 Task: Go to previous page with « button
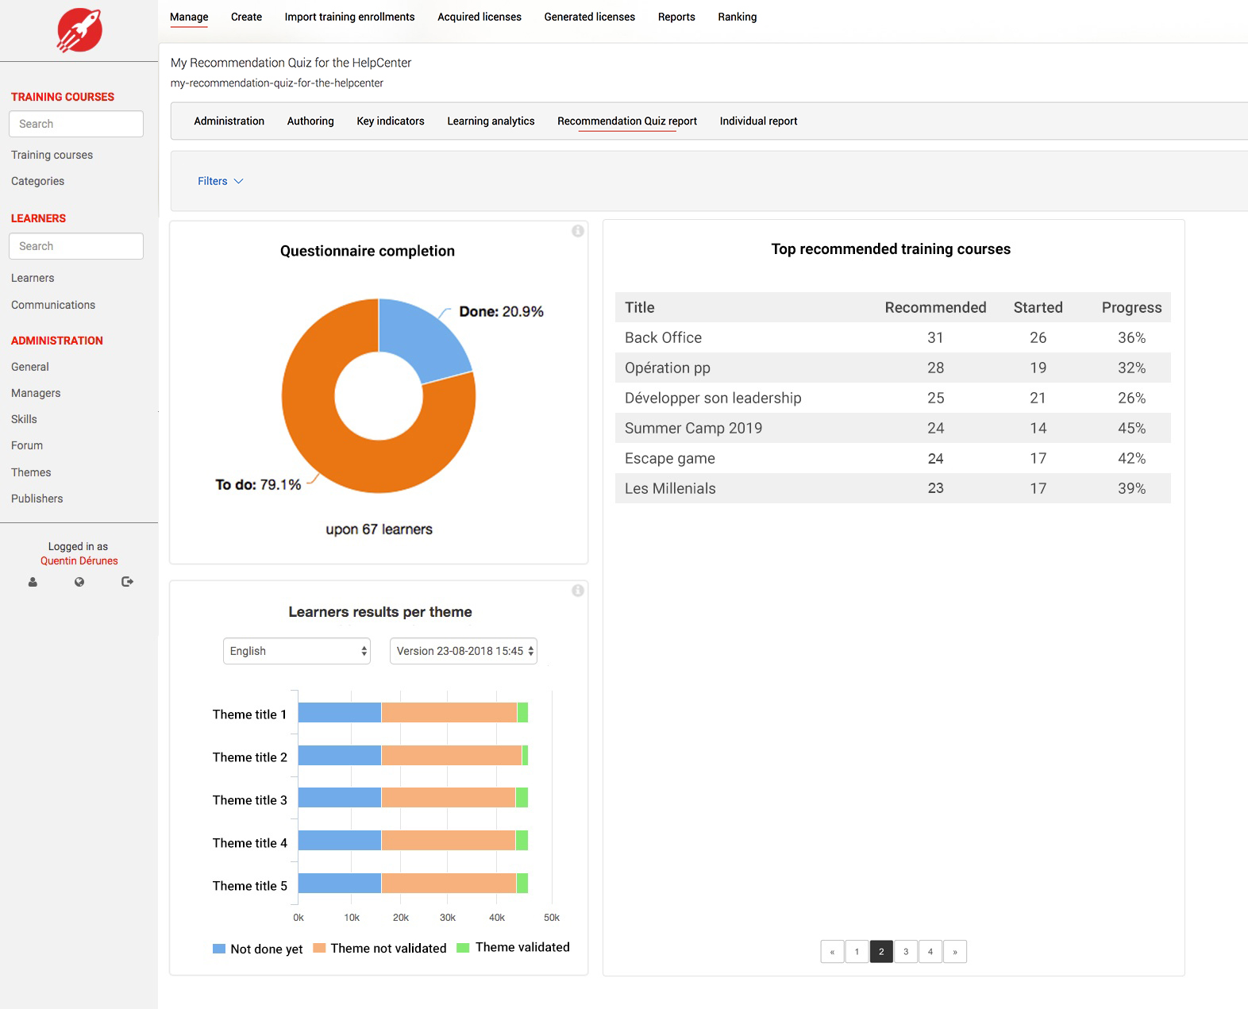pyautogui.click(x=832, y=952)
